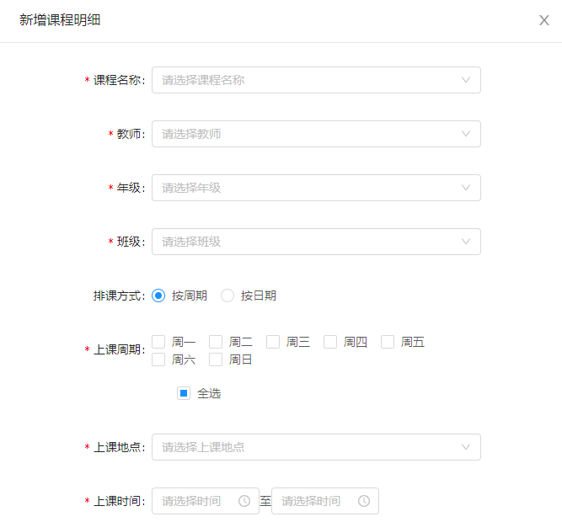Select the 按日期 radio button
This screenshot has height=522, width=562.
(227, 296)
